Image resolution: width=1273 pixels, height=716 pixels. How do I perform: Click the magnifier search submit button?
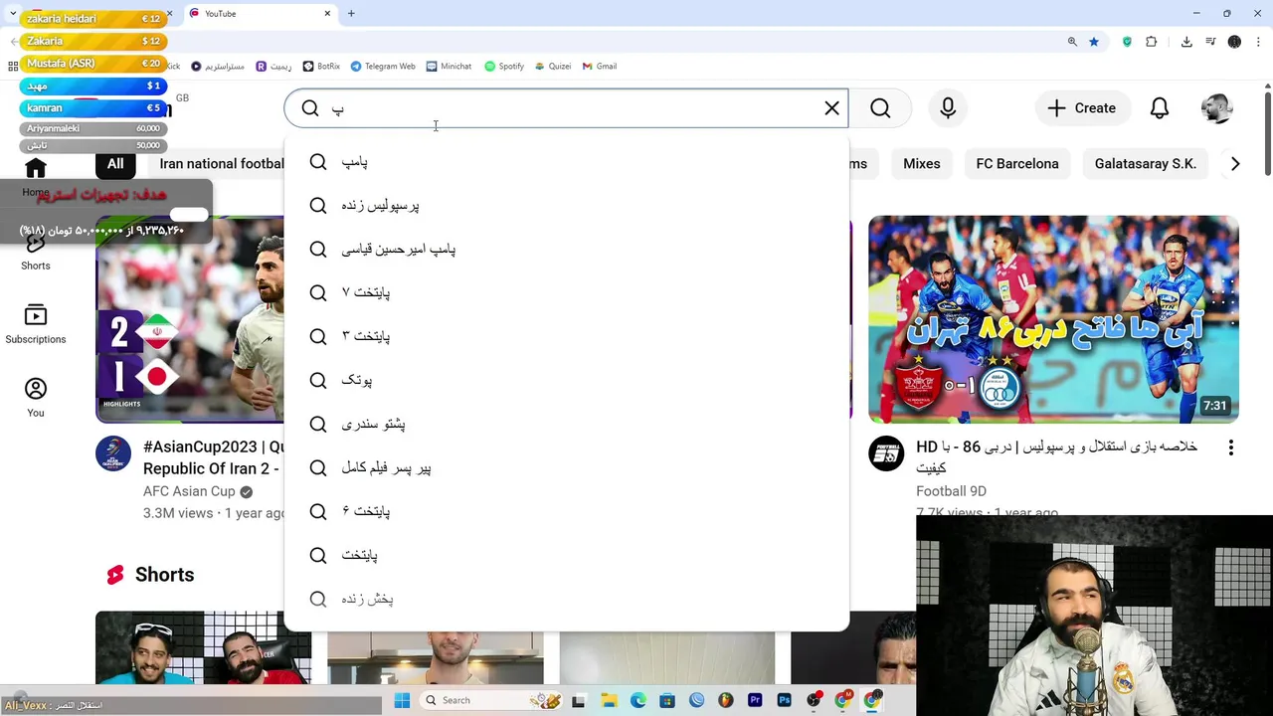pos(880,108)
